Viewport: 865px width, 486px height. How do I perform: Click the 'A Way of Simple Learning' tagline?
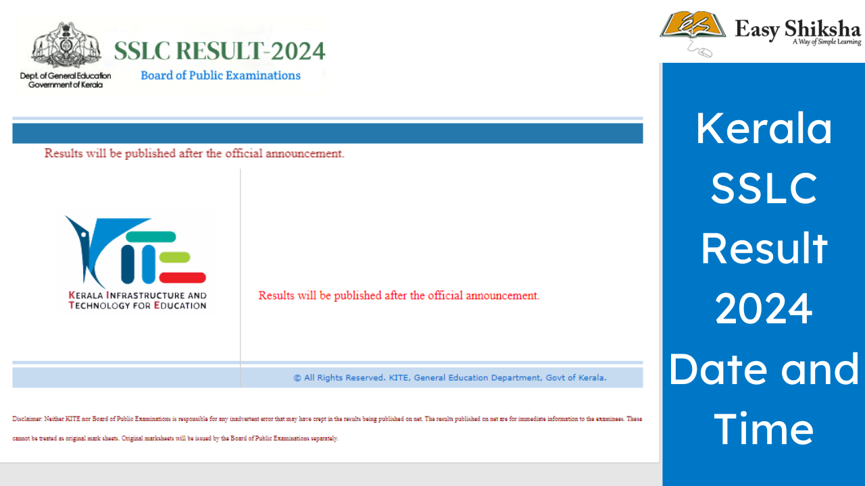pyautogui.click(x=826, y=43)
